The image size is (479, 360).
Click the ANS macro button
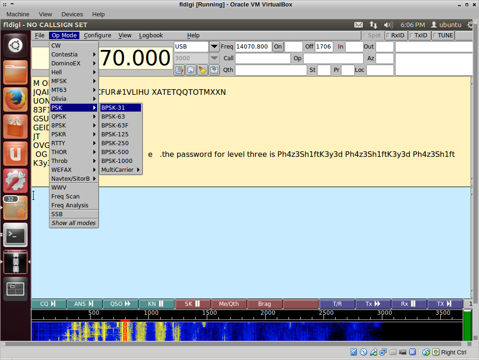pyautogui.click(x=85, y=304)
